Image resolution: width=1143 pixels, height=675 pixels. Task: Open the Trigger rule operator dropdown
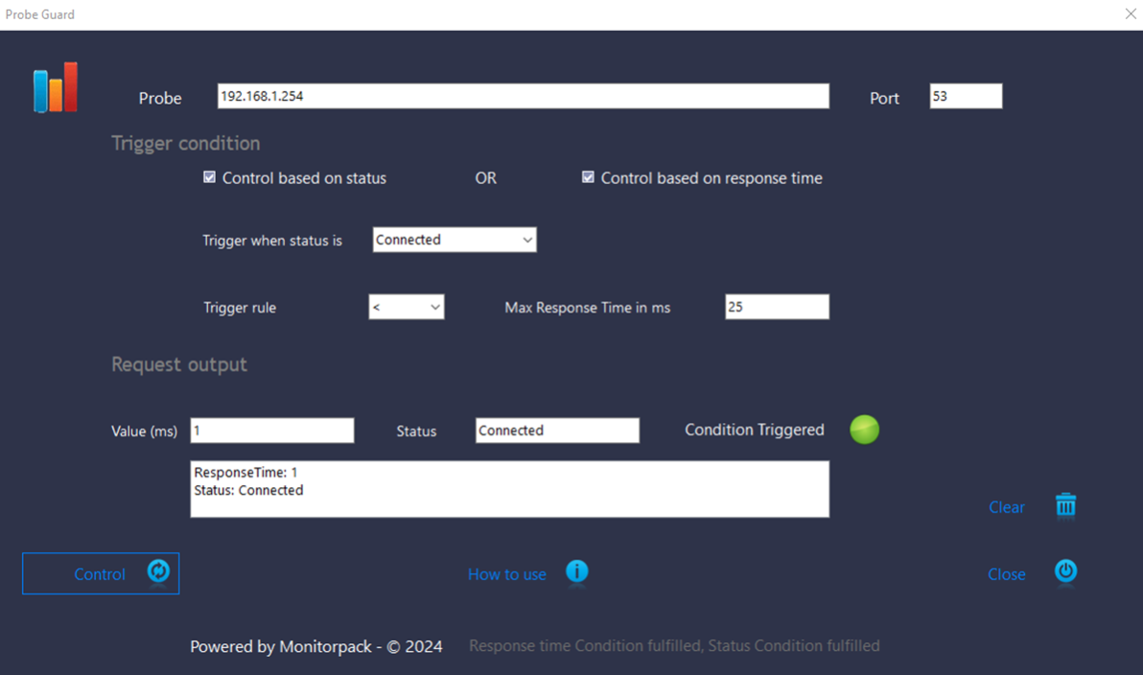(406, 307)
